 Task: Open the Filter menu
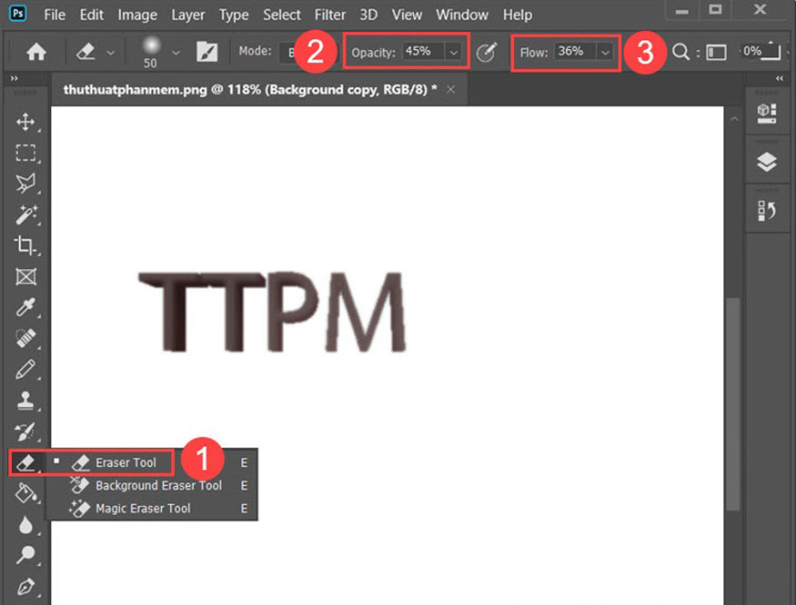click(x=329, y=15)
